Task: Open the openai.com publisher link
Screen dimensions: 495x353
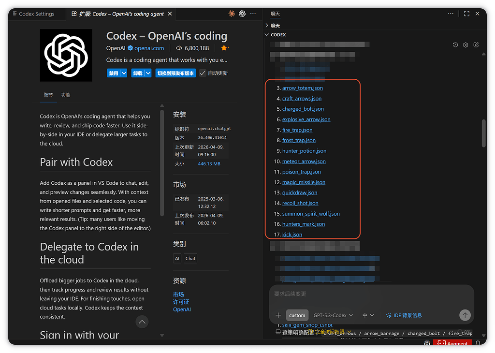Action: [149, 48]
